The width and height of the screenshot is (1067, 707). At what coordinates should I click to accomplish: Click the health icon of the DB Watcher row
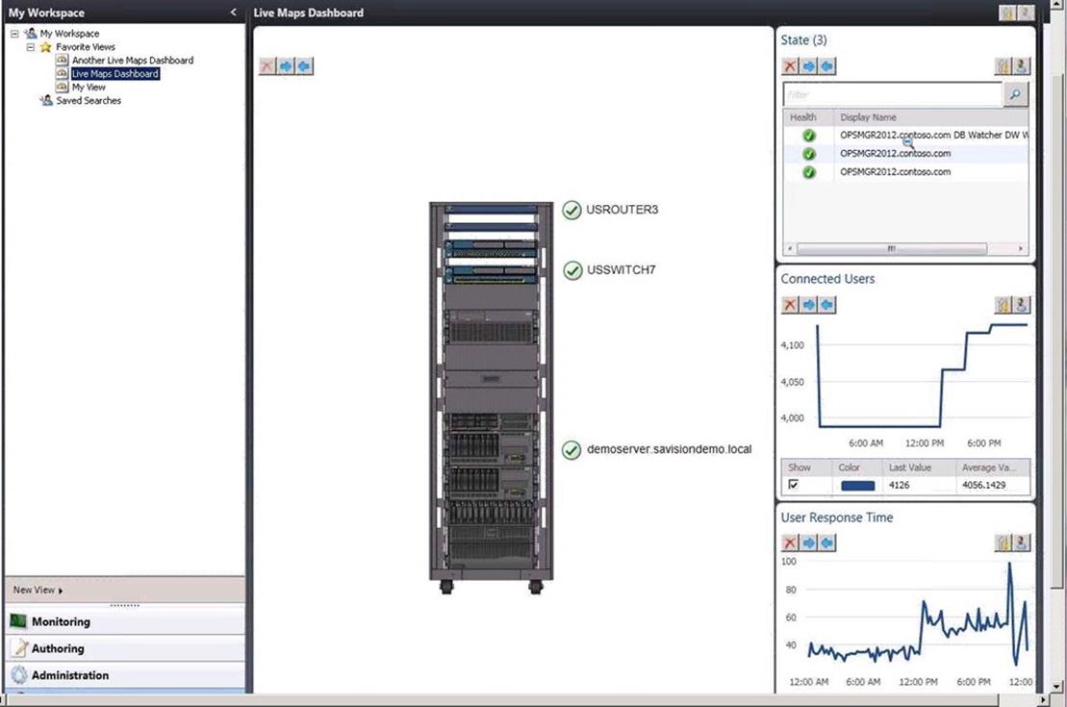click(x=808, y=136)
